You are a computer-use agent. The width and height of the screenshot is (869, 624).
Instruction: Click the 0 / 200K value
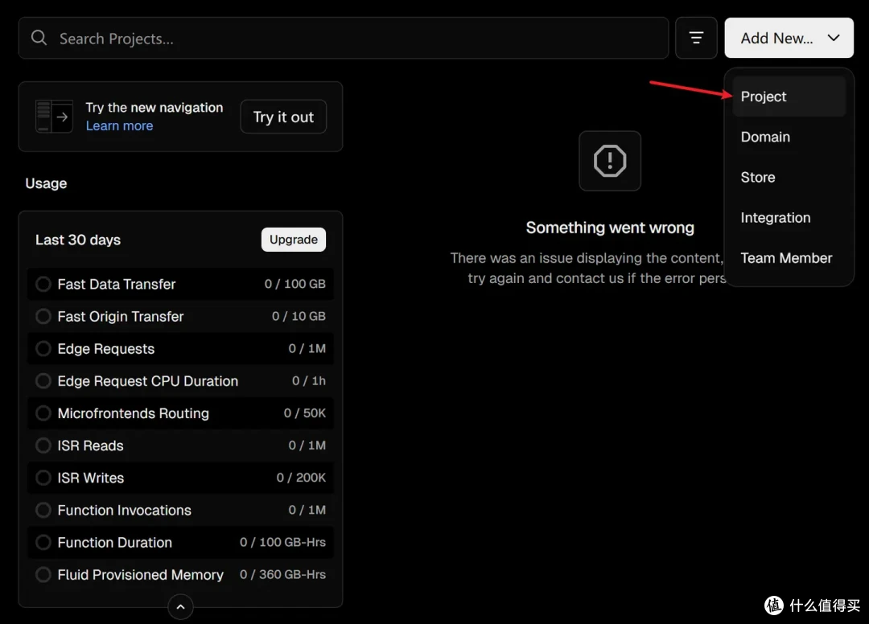coord(301,478)
